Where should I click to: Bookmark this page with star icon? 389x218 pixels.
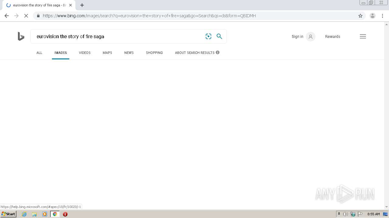click(360, 16)
